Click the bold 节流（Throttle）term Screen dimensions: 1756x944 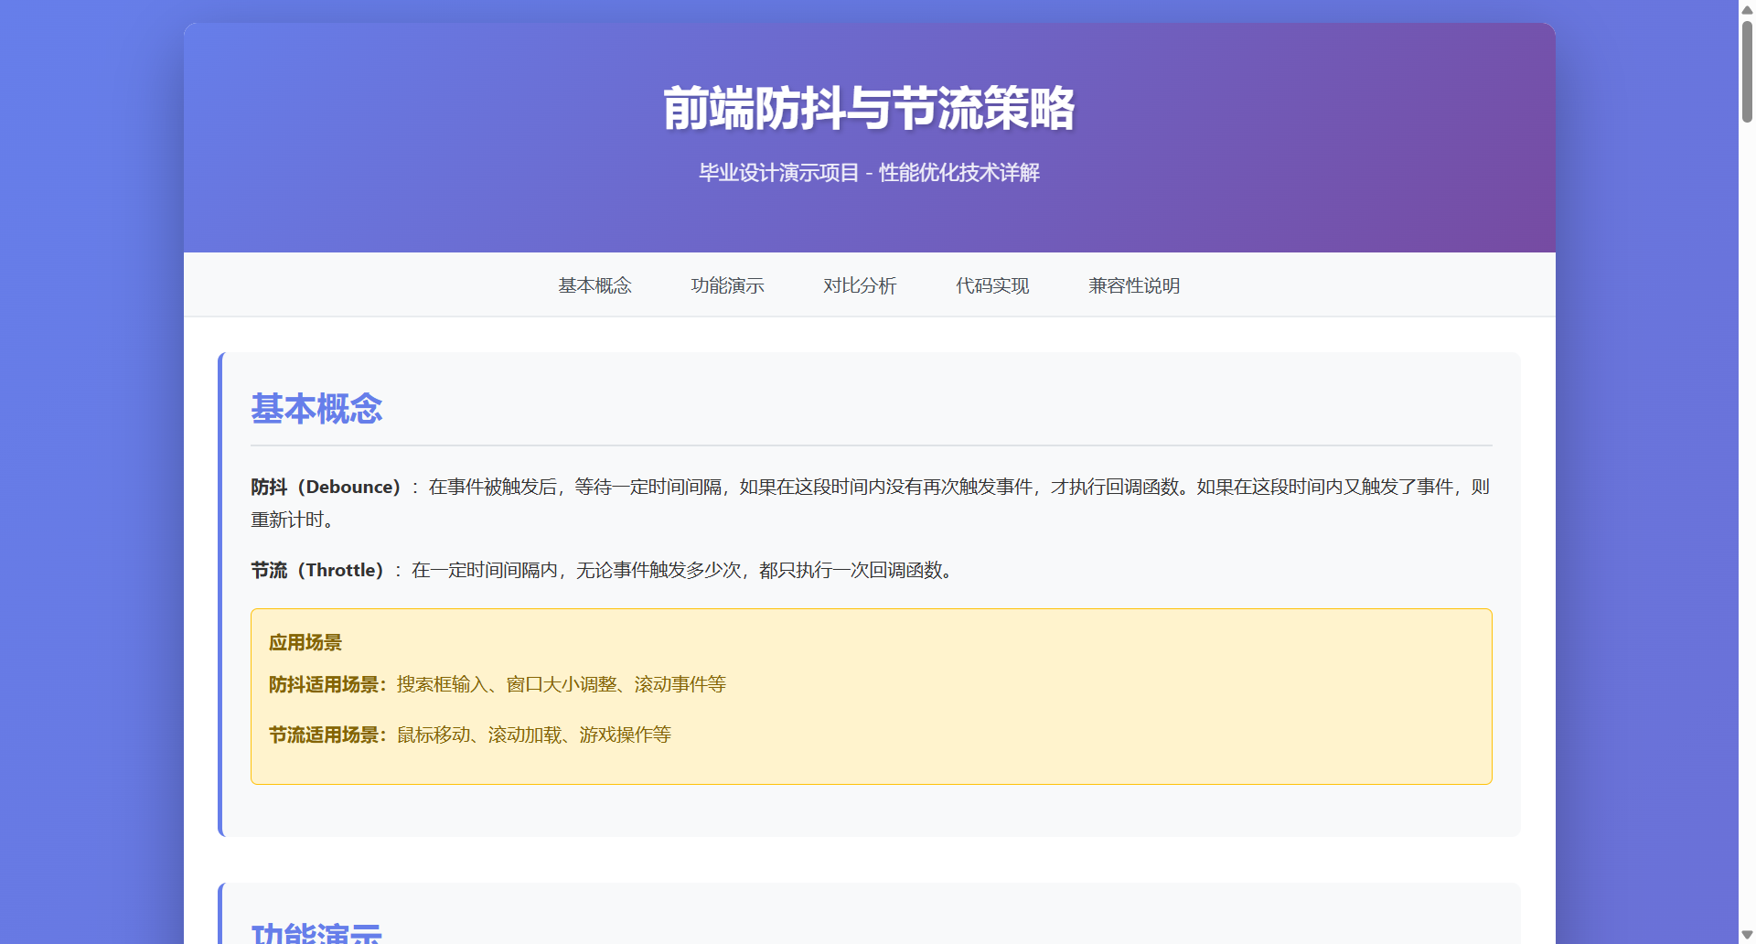click(x=317, y=570)
